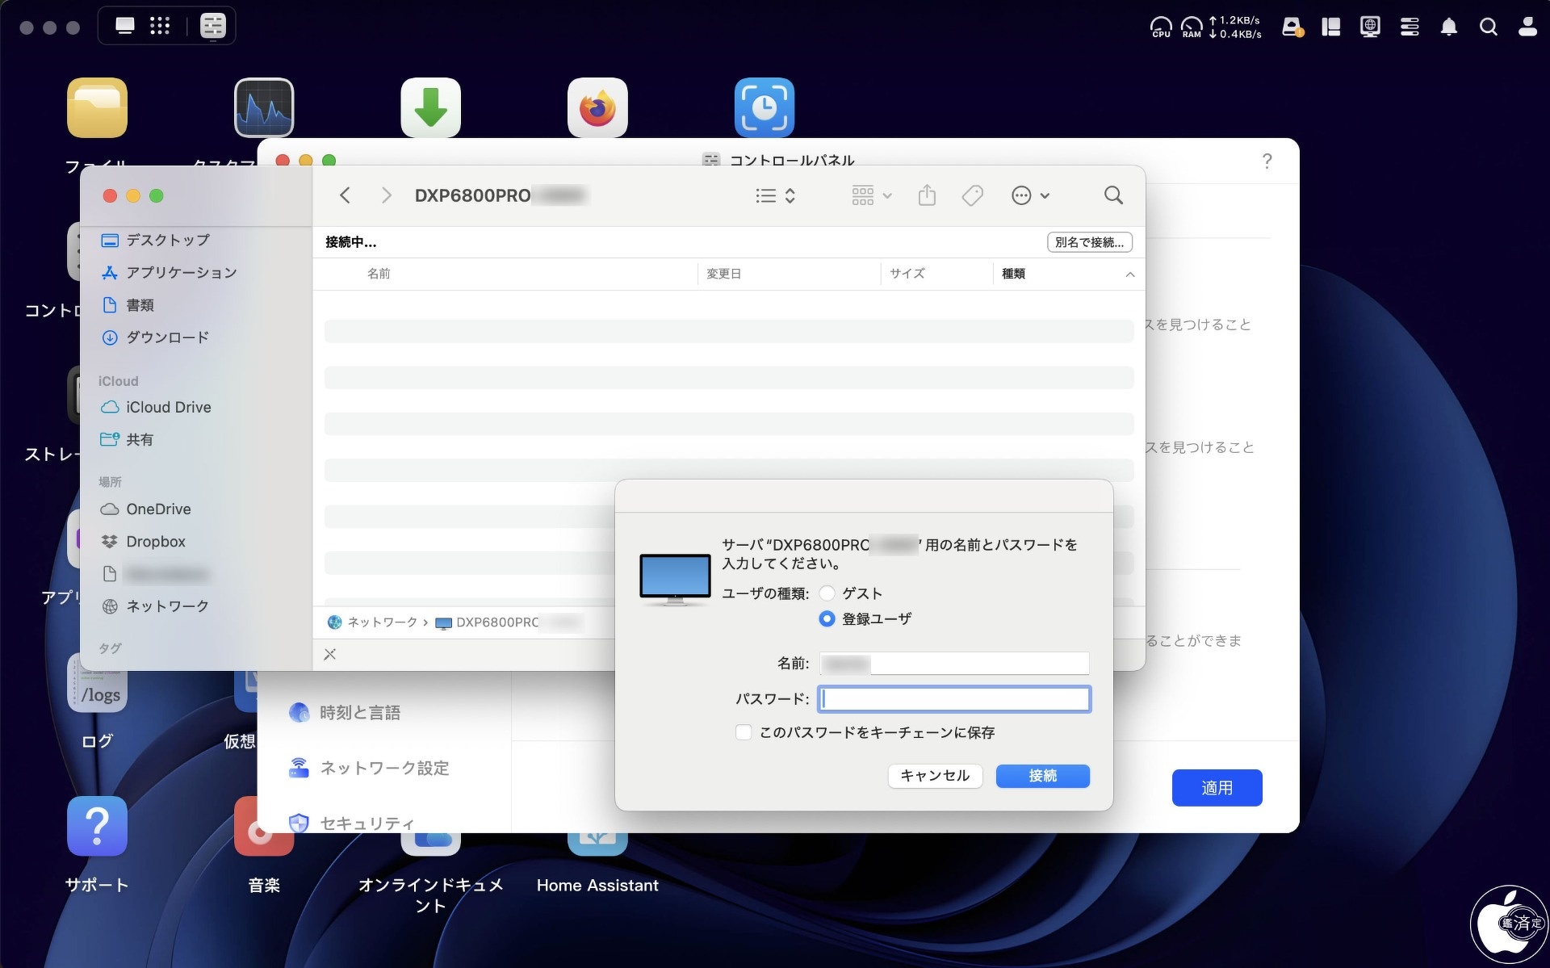Expand the group-by grid dropdown
Viewport: 1550px width, 968px height.
click(x=871, y=195)
